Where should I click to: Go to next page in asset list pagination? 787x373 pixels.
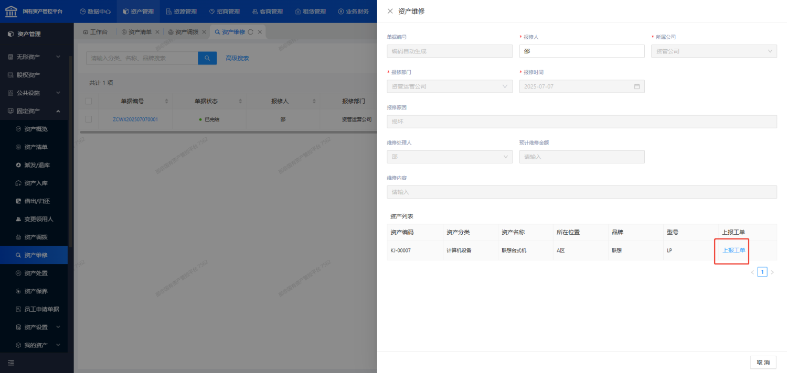pos(772,272)
